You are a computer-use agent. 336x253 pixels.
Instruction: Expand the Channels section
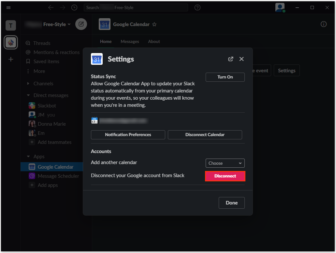[28, 84]
